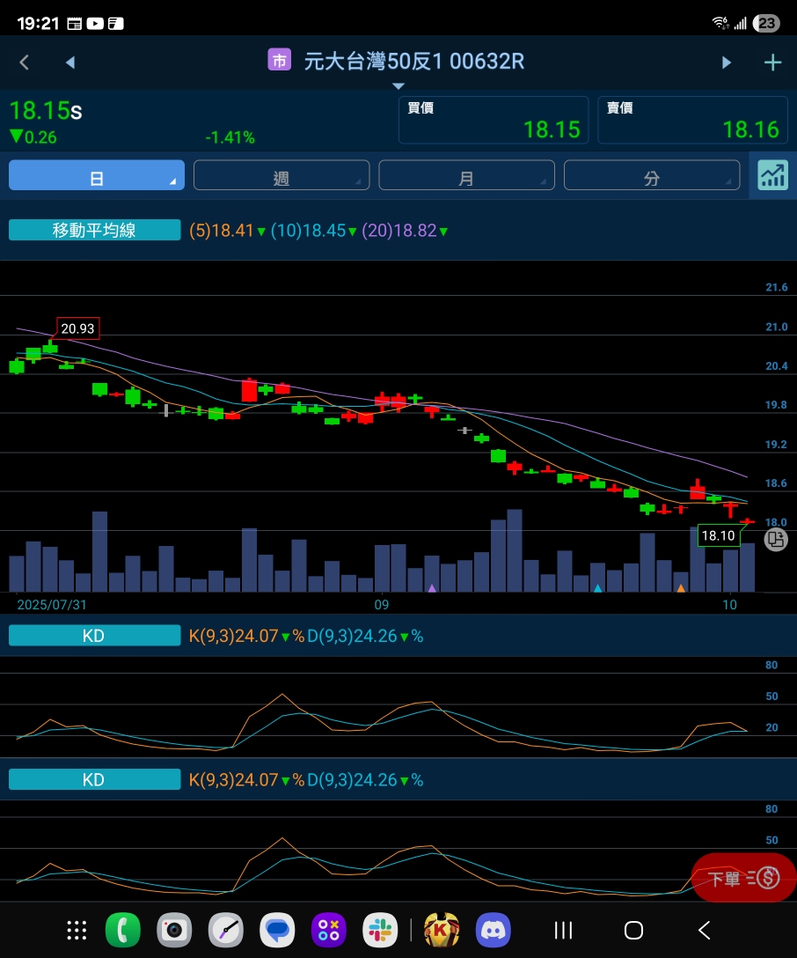Open the app drawer grid icon
797x958 pixels.
[x=77, y=930]
